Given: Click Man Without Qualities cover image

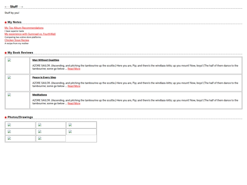Looking at the screenshot, I should tap(9, 60).
